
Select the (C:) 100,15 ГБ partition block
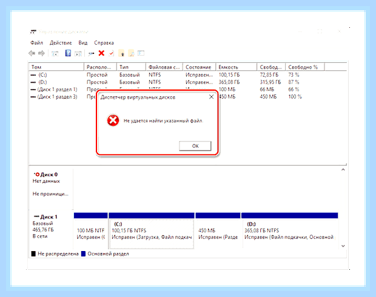click(152, 230)
